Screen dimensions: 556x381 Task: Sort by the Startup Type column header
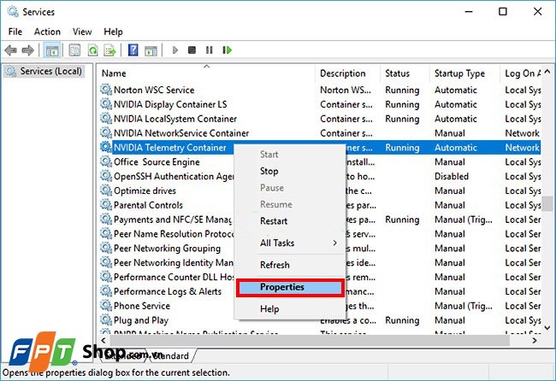click(x=464, y=73)
